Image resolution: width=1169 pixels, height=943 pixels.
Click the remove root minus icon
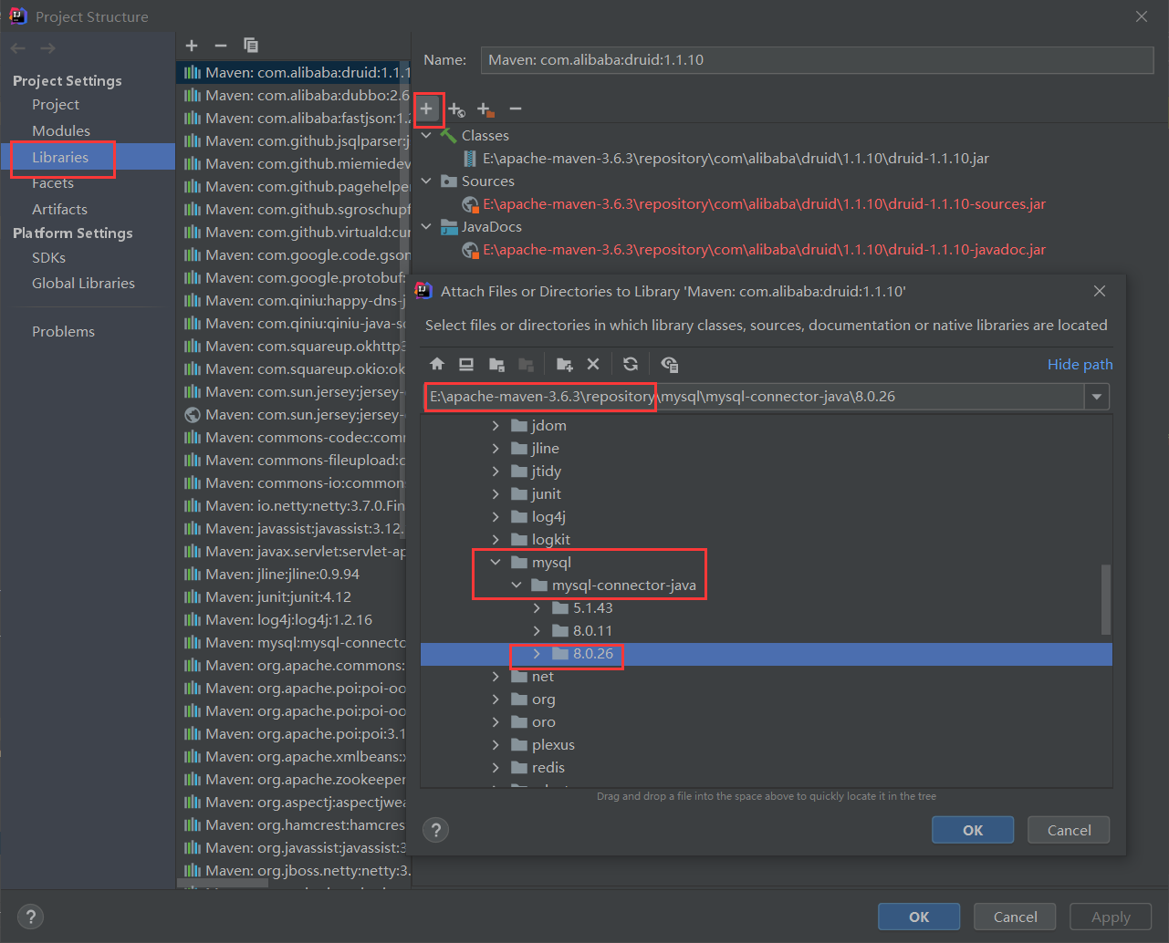(x=516, y=109)
